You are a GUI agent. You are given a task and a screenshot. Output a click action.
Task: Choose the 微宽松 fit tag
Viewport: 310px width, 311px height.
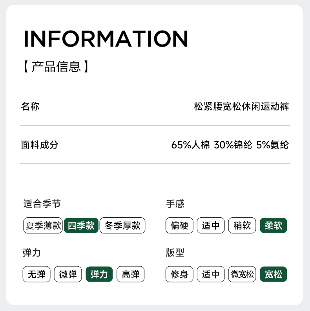(x=242, y=274)
